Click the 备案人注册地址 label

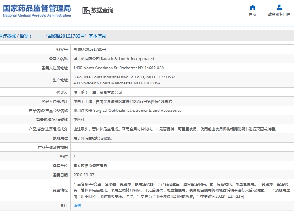click(54, 68)
